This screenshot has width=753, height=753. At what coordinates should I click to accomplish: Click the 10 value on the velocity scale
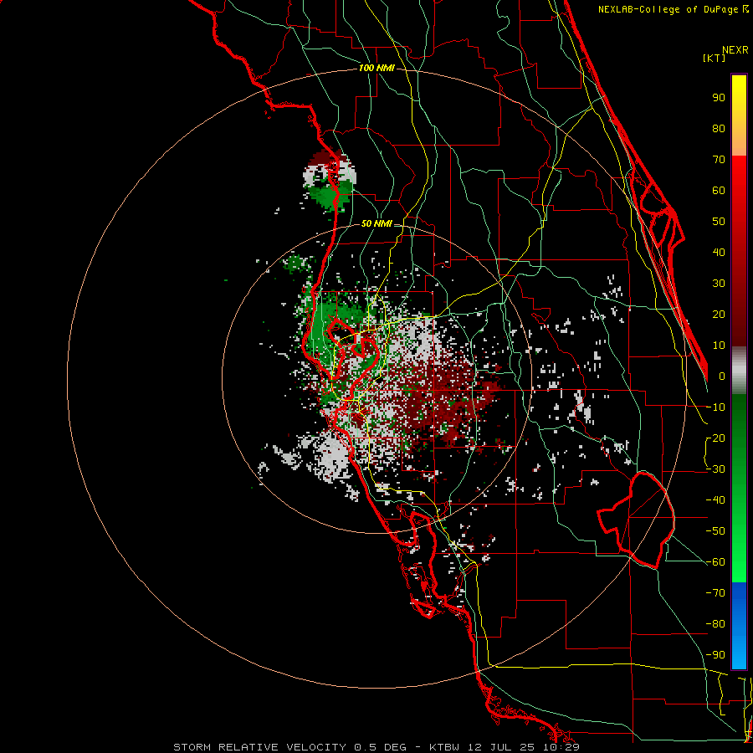point(719,346)
